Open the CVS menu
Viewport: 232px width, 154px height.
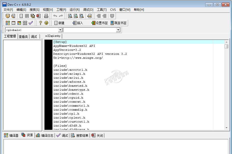[x=113, y=10]
